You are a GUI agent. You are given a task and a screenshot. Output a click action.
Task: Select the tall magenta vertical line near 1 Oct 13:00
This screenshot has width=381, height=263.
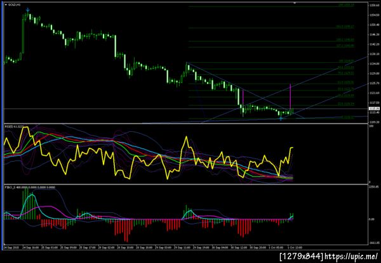[x=290, y=96]
